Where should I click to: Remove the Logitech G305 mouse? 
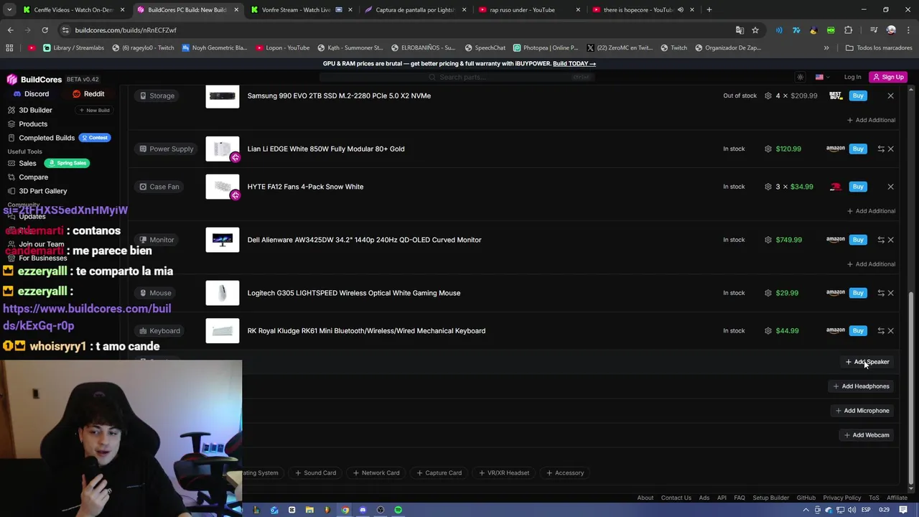[890, 293]
